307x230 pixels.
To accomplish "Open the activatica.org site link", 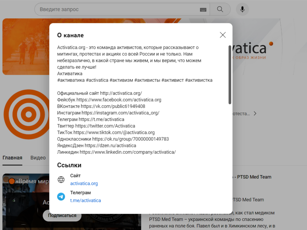I will [84, 183].
